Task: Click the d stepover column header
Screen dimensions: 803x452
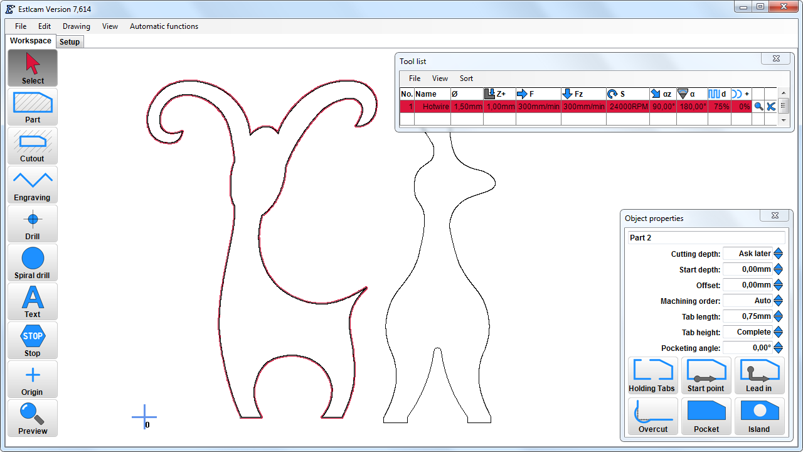Action: (x=719, y=94)
